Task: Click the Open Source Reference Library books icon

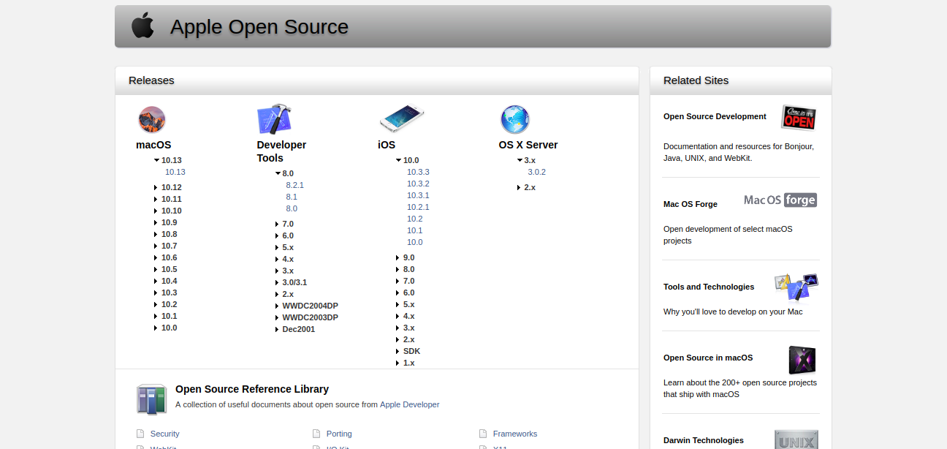Action: click(152, 399)
